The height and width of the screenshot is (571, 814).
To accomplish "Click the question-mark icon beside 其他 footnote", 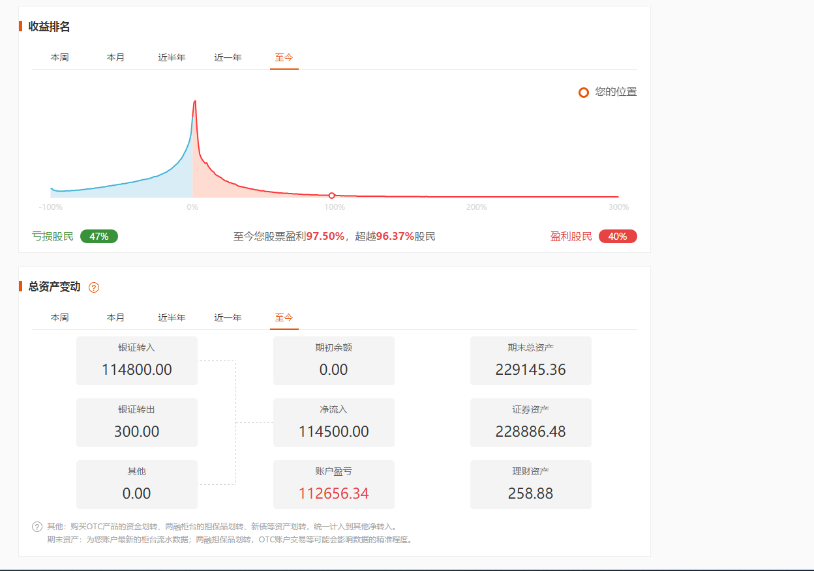I will click(37, 527).
